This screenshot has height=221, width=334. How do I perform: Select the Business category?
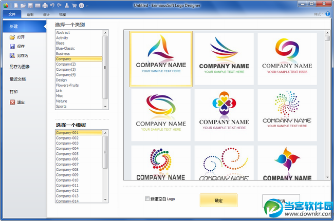pyautogui.click(x=79, y=53)
